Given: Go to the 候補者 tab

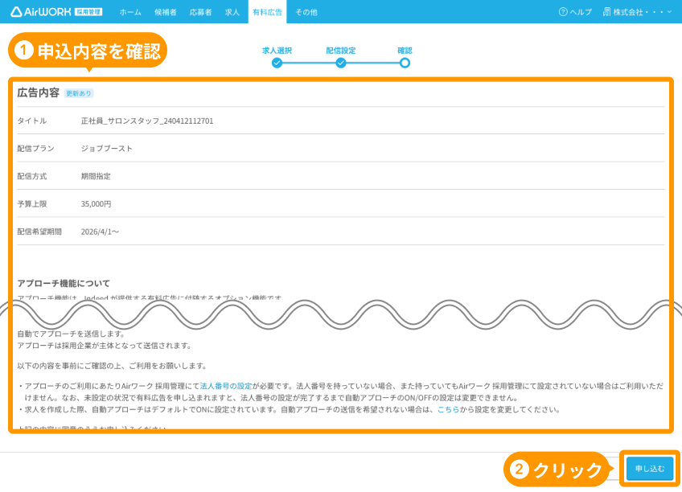Looking at the screenshot, I should [x=166, y=12].
